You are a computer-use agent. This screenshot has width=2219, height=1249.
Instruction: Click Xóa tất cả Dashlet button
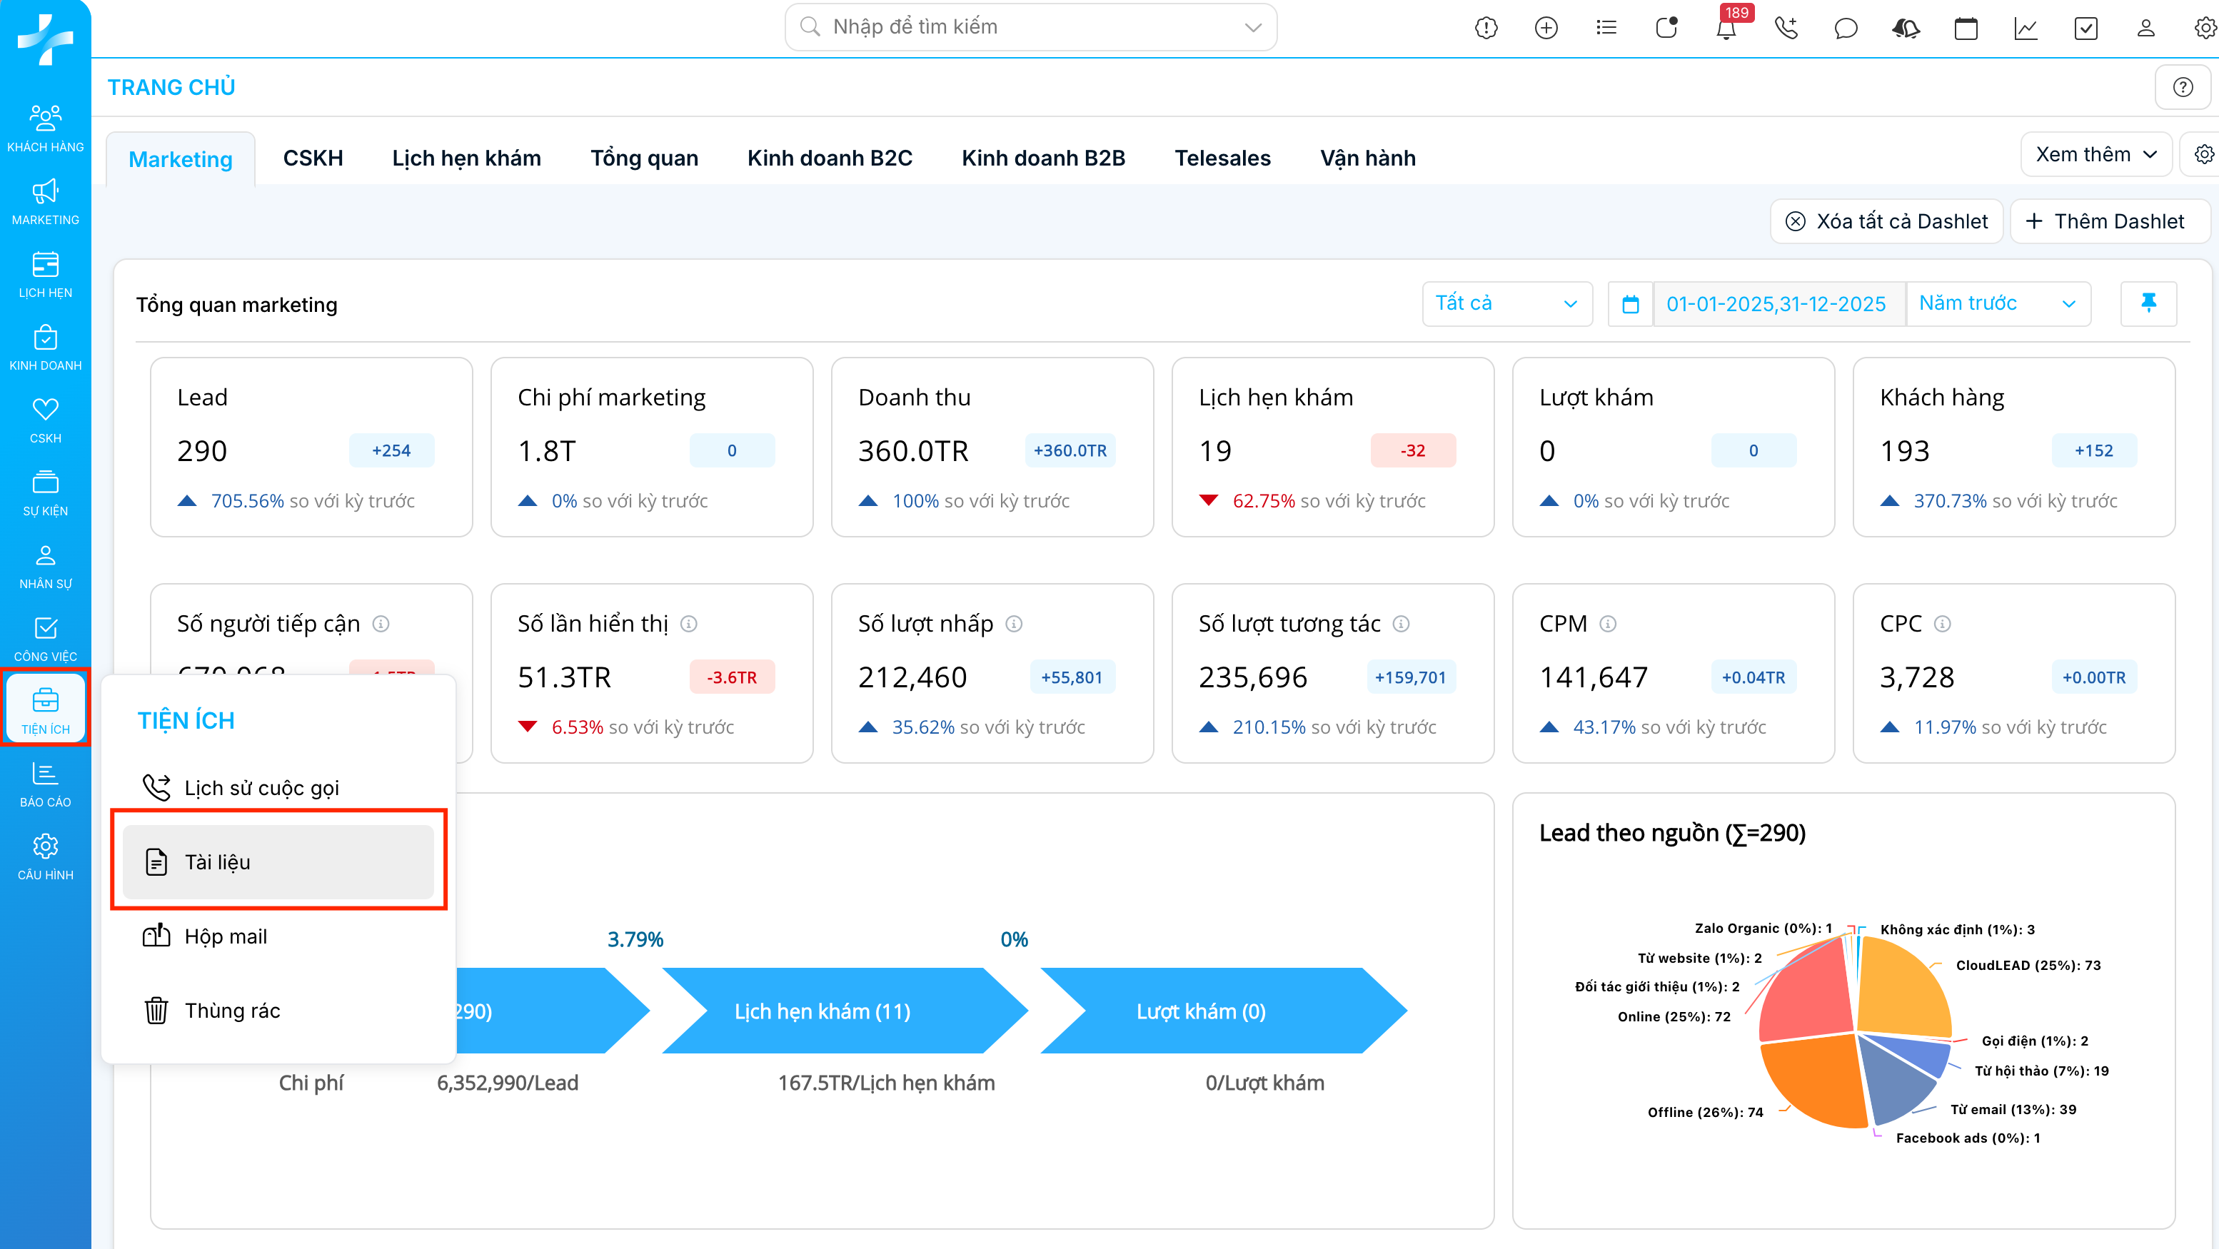tap(1886, 221)
